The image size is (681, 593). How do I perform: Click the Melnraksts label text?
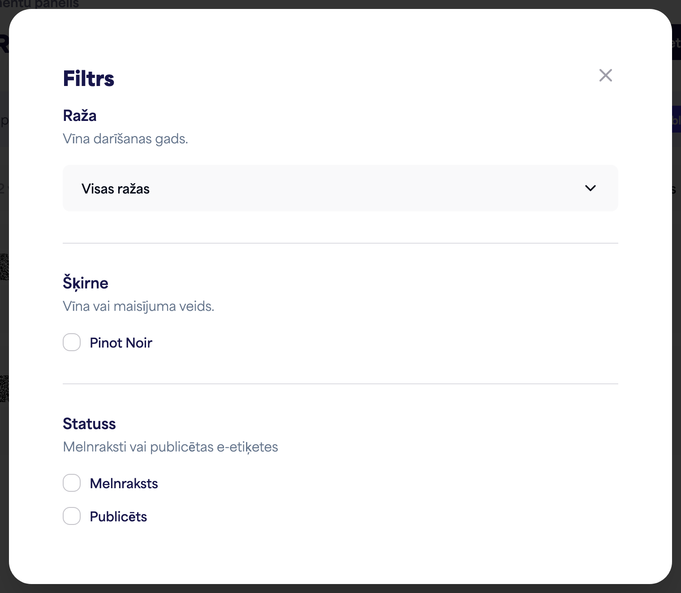coord(124,483)
